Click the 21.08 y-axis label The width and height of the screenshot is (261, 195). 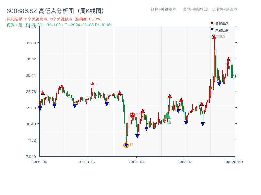coord(31,108)
